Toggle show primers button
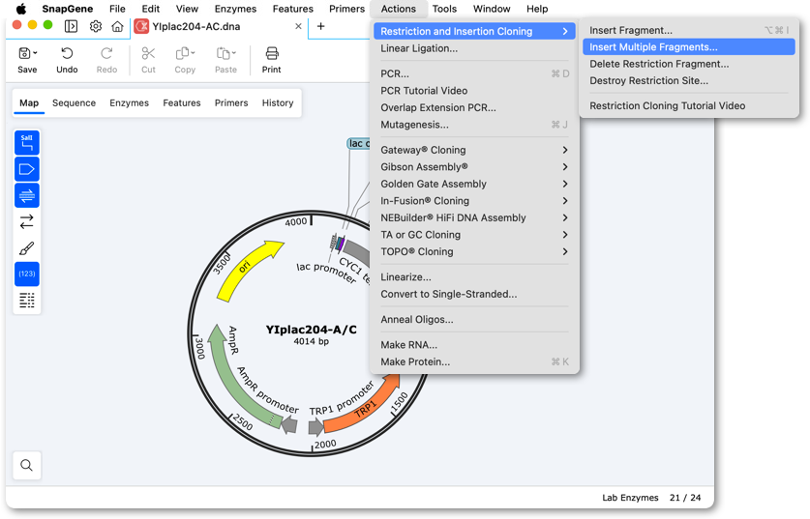Screen dimensions: 810x519 point(27,195)
